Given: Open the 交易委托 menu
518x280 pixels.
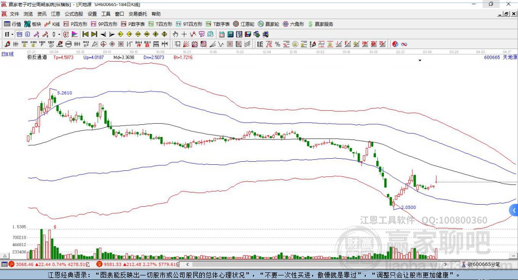Looking at the screenshot, I should pyautogui.click(x=138, y=14).
